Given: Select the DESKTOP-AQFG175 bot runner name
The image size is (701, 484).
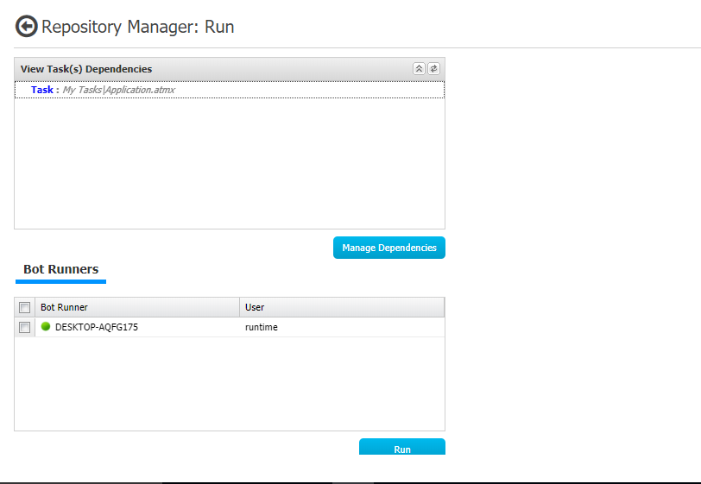Looking at the screenshot, I should 97,327.
